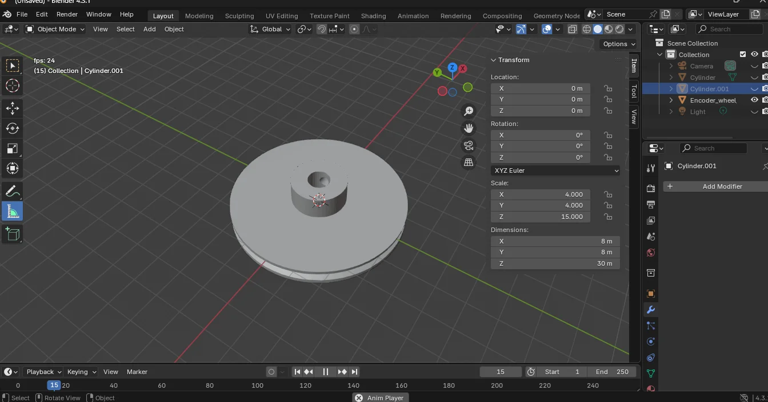768x402 pixels.
Task: Hide the Encoder_wheel object in the outliner
Action: click(754, 100)
